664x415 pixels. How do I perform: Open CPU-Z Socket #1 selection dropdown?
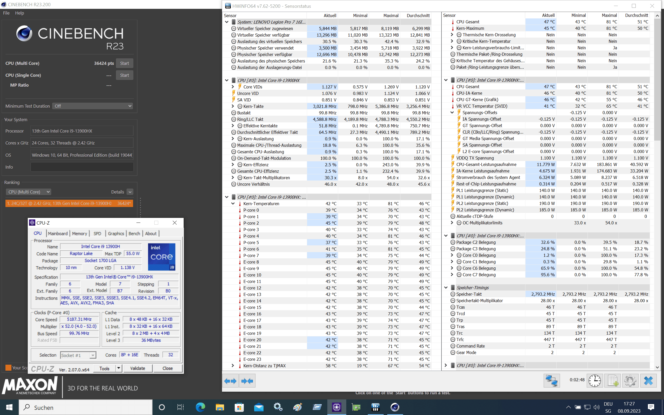click(78, 355)
